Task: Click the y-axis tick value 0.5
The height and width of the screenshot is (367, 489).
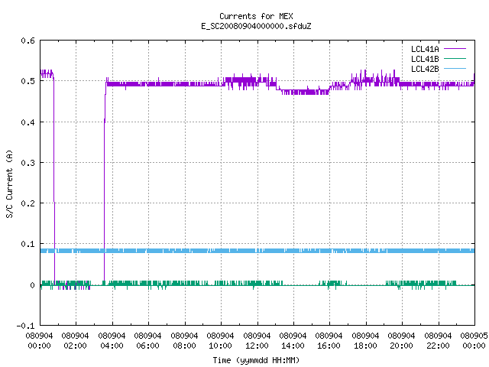Action: [x=28, y=81]
